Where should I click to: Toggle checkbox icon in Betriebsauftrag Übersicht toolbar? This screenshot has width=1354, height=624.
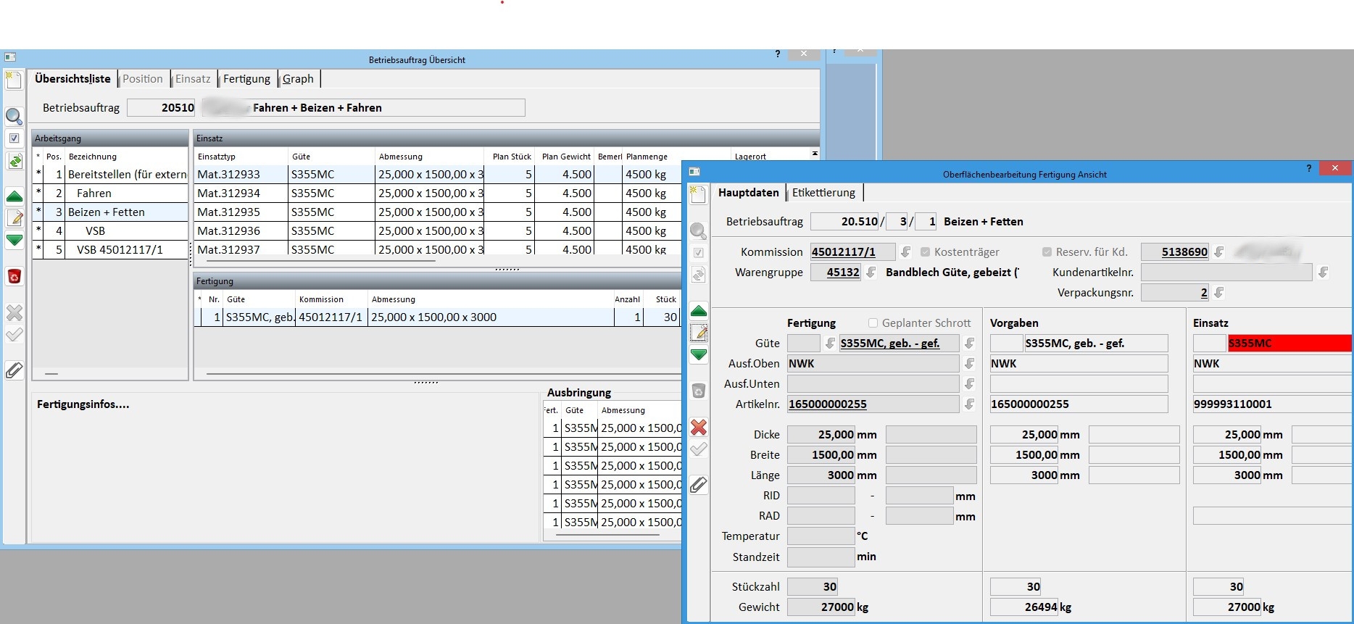(14, 138)
